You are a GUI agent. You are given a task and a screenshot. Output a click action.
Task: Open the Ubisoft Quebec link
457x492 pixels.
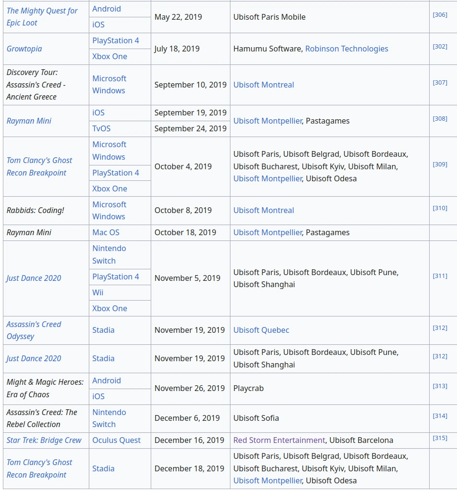[x=261, y=330]
